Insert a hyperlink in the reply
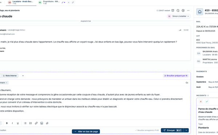218x135 pixels. click(x=36, y=123)
